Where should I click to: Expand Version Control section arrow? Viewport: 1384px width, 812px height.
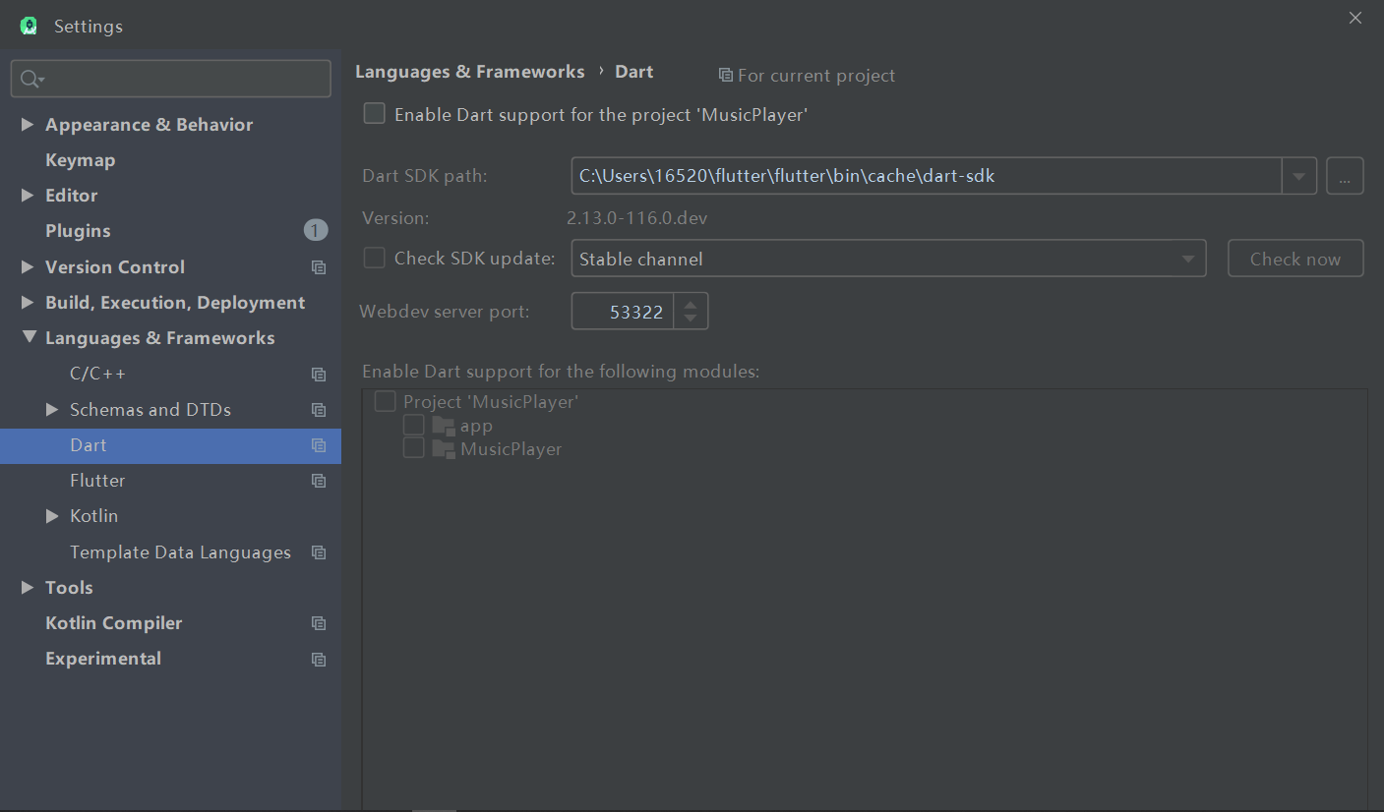28,266
